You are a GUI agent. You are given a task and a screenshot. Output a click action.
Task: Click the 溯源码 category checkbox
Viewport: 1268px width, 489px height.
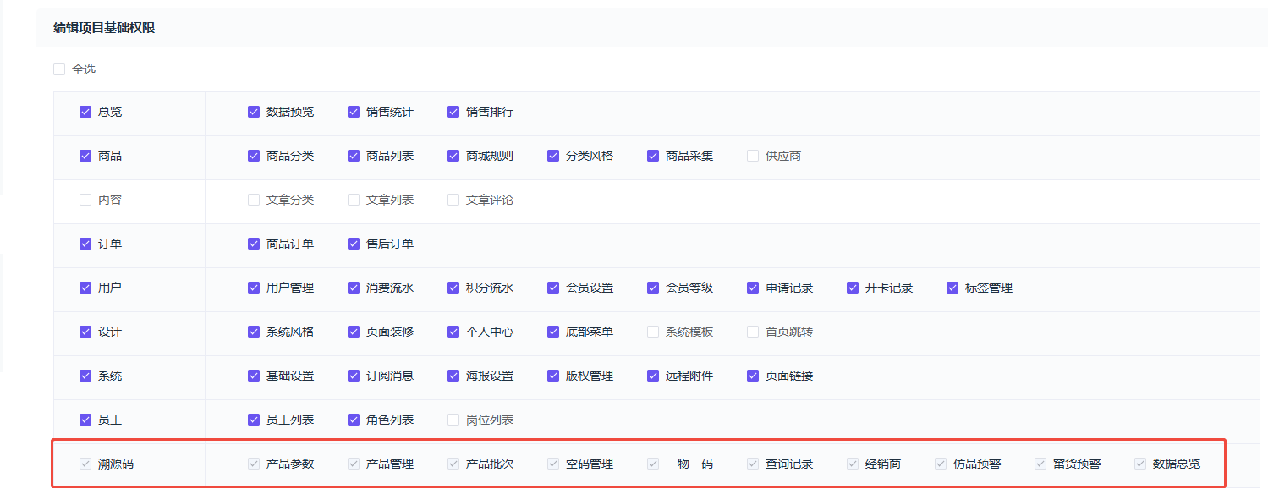coord(85,464)
